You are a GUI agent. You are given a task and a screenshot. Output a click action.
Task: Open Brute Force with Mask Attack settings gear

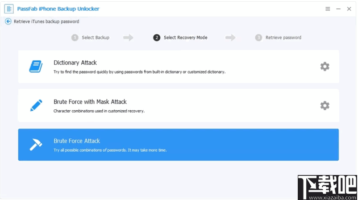click(x=325, y=105)
